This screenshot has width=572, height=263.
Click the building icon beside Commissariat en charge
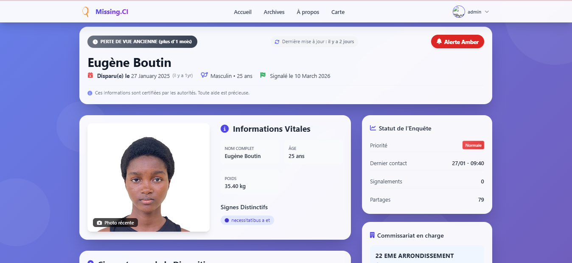click(372, 235)
